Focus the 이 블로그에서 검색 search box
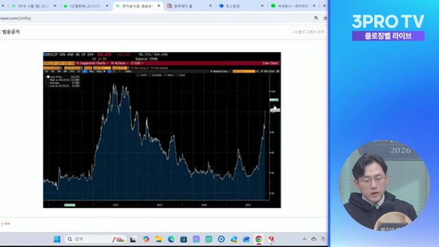The image size is (439, 247). point(309,32)
